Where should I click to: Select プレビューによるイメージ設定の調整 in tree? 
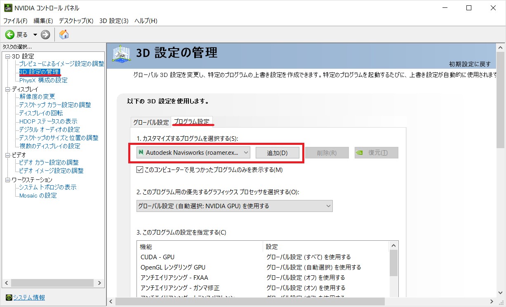tap(62, 64)
